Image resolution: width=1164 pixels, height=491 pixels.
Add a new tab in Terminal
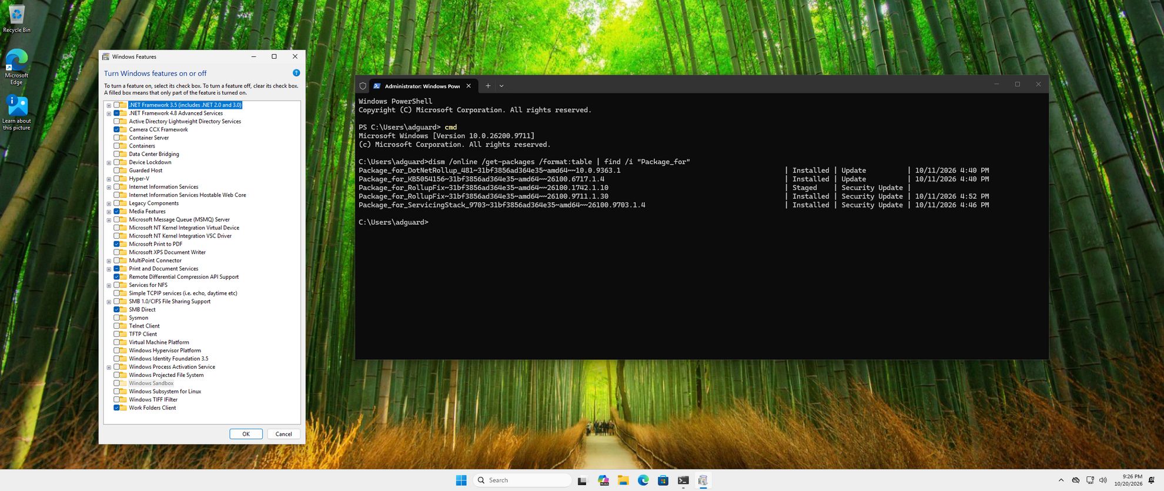click(x=488, y=86)
